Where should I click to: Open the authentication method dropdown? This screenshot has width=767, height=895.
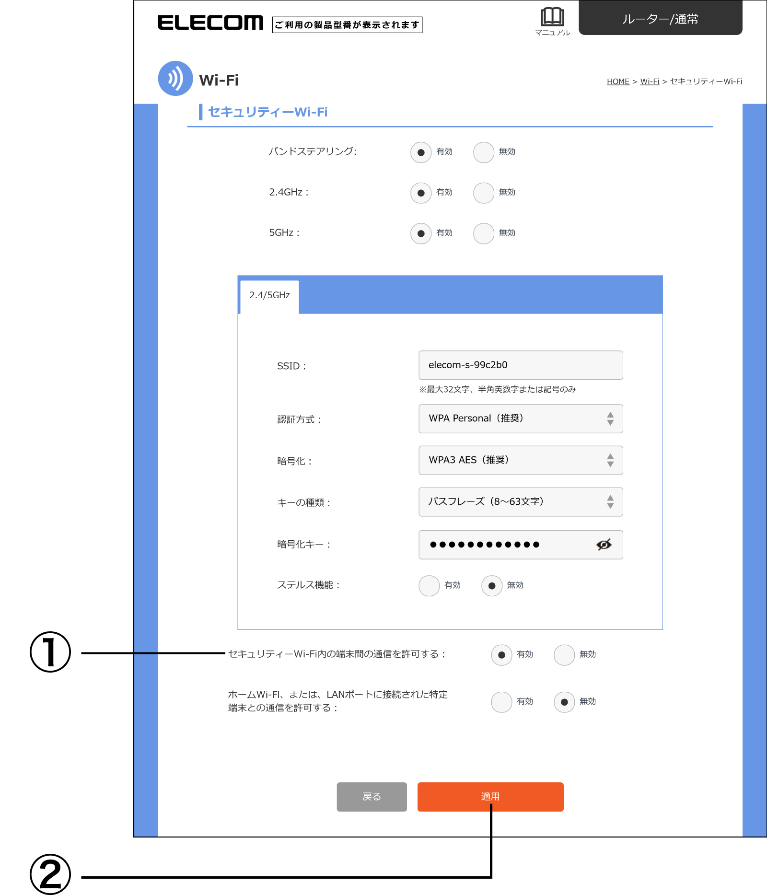521,418
